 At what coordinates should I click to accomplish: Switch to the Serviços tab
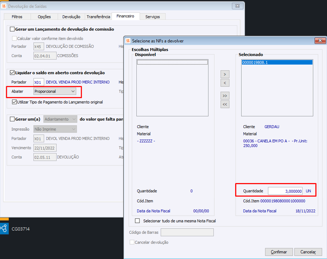[x=152, y=17]
